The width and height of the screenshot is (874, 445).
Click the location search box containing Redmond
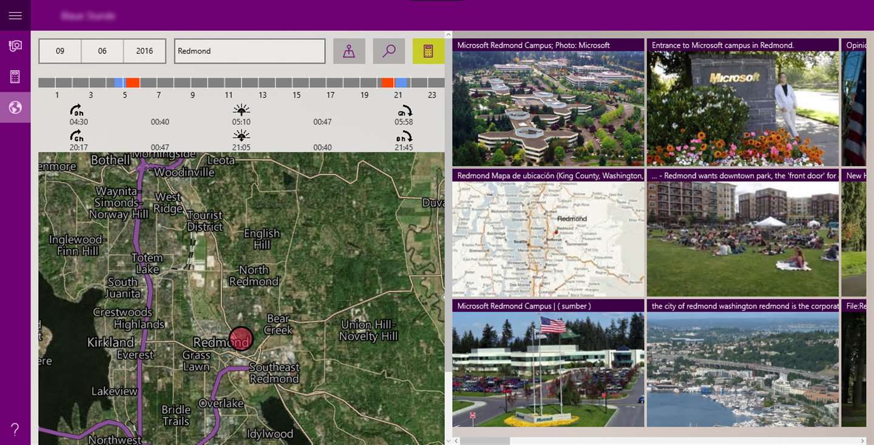point(250,51)
